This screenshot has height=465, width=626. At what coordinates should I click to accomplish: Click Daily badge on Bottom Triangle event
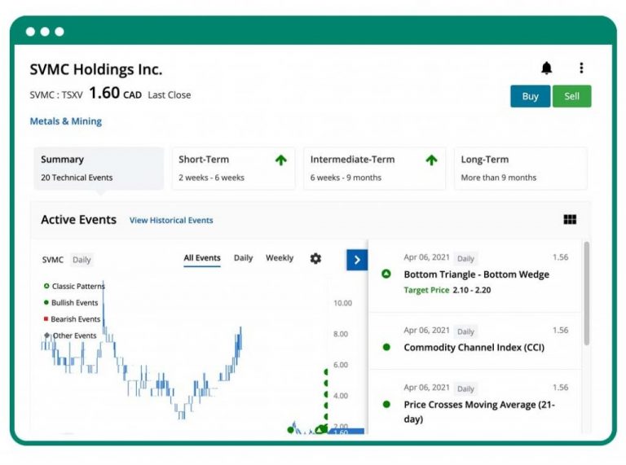(465, 258)
